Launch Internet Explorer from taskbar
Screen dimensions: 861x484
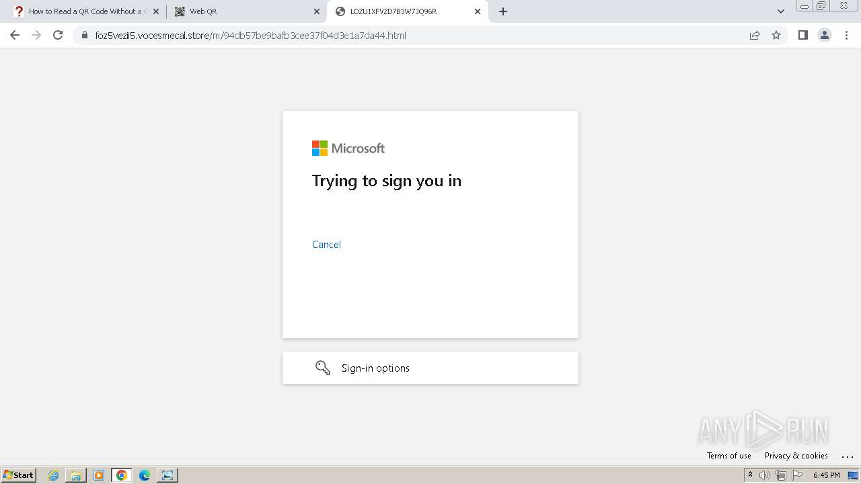(54, 475)
